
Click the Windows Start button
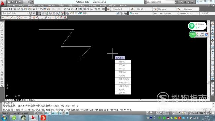pos(4,118)
